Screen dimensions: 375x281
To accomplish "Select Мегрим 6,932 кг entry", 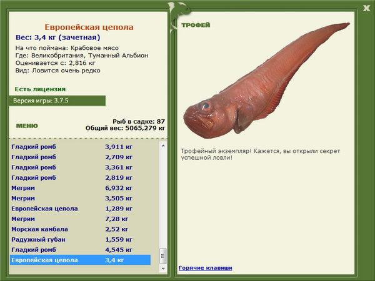I will [81, 188].
